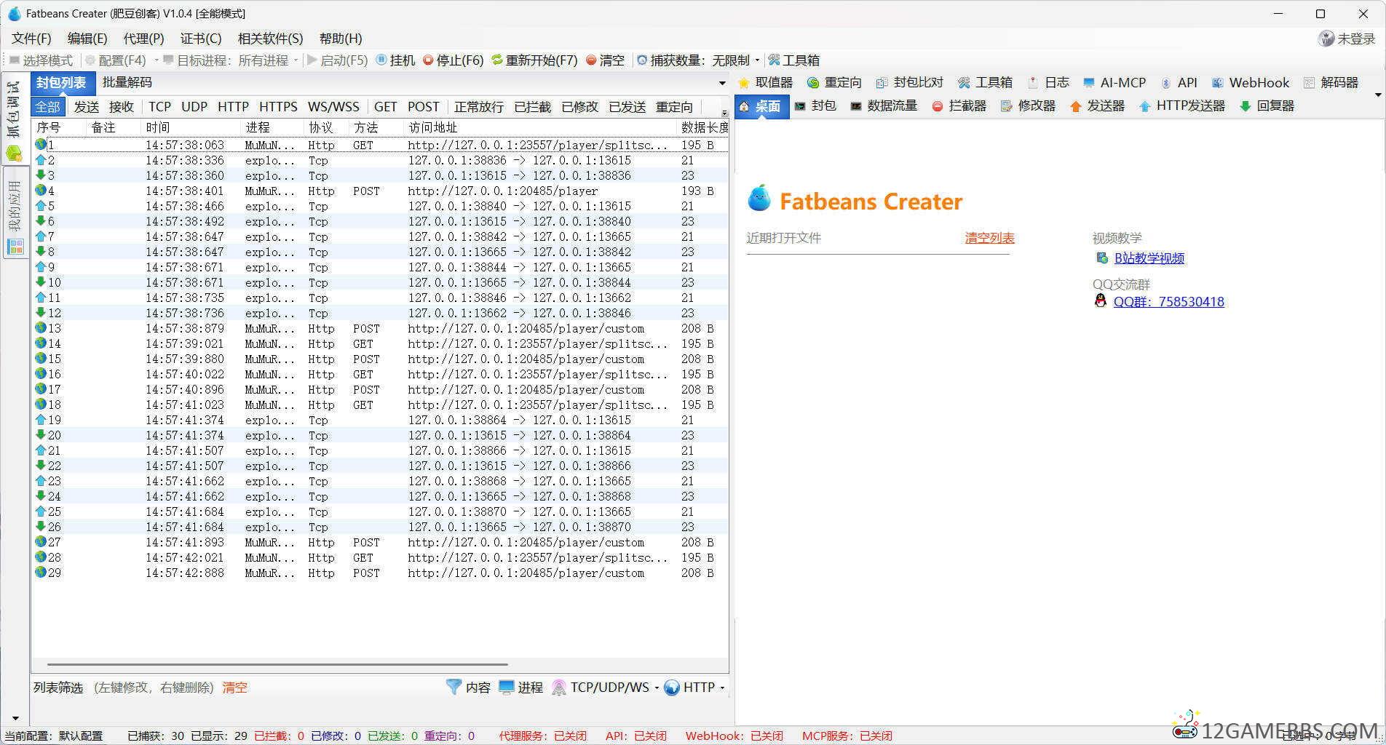Filter list by 进程

point(521,688)
